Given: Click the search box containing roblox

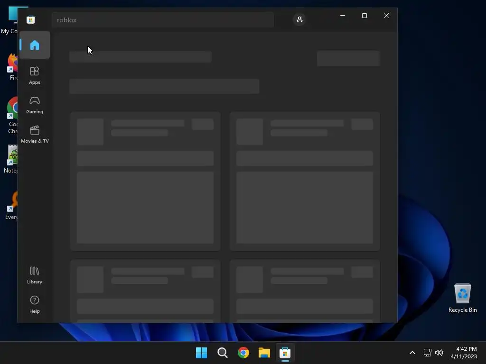Looking at the screenshot, I should pos(163,20).
